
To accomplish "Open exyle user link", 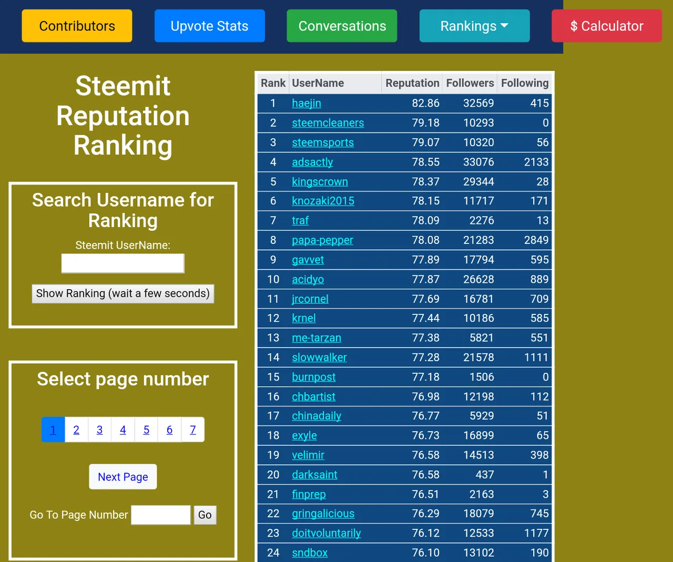I will click(304, 436).
